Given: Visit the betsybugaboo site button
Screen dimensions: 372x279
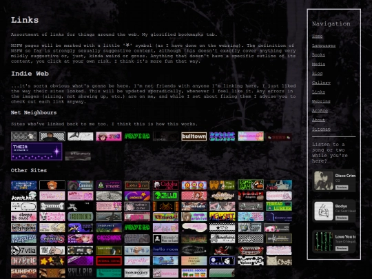Looking at the screenshot, I should [x=23, y=227].
